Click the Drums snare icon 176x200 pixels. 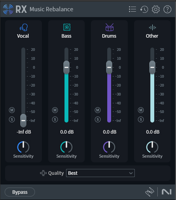pyautogui.click(x=110, y=27)
